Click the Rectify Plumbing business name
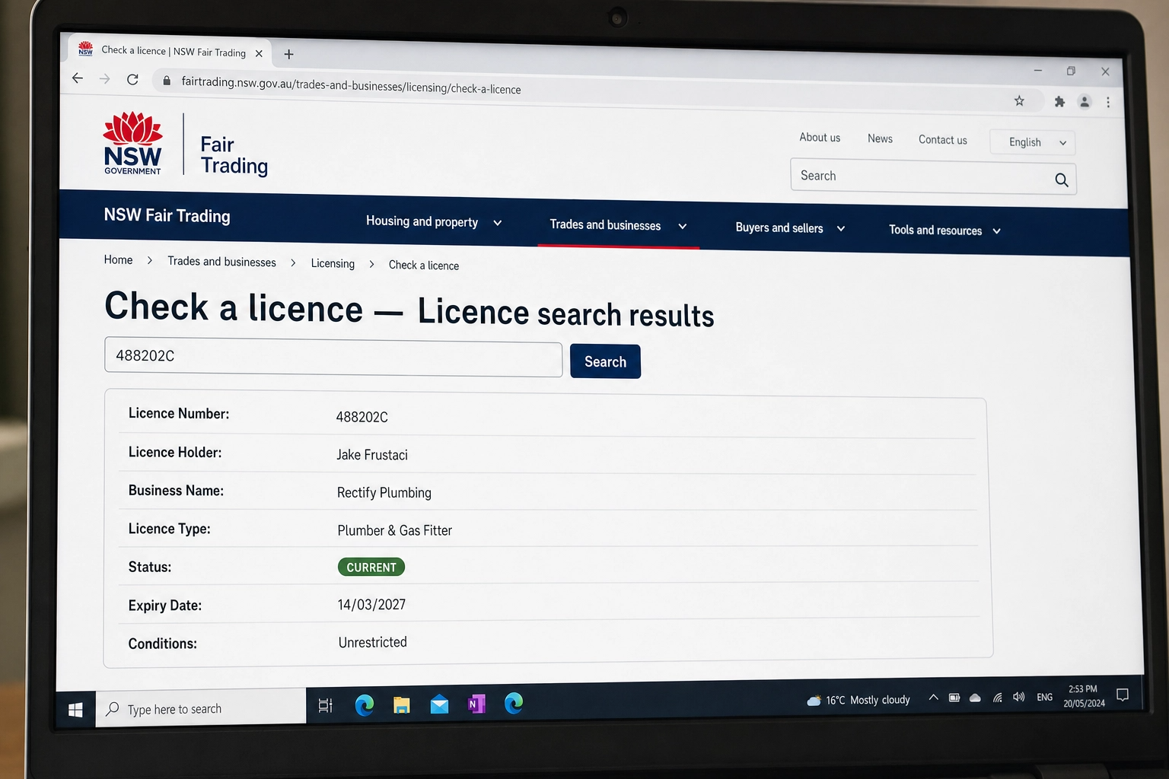 point(384,492)
